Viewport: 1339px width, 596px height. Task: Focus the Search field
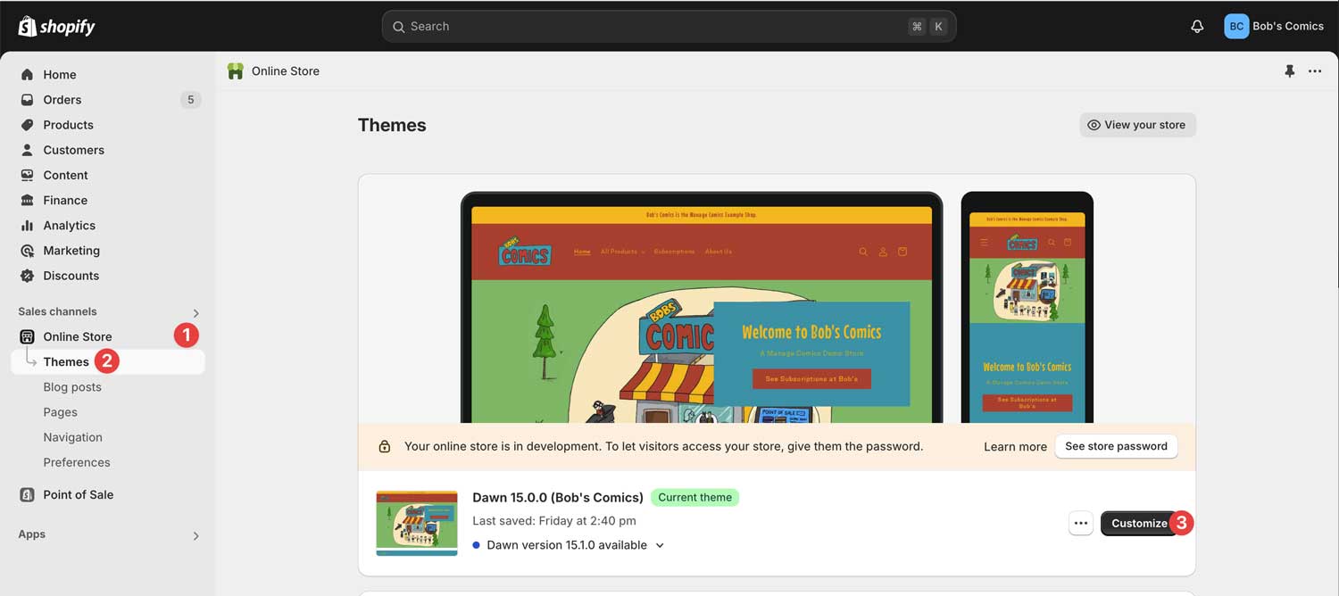pyautogui.click(x=669, y=27)
